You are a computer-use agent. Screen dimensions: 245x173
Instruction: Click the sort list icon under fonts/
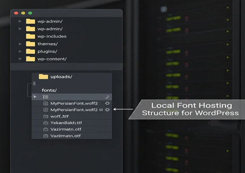(x=45, y=97)
